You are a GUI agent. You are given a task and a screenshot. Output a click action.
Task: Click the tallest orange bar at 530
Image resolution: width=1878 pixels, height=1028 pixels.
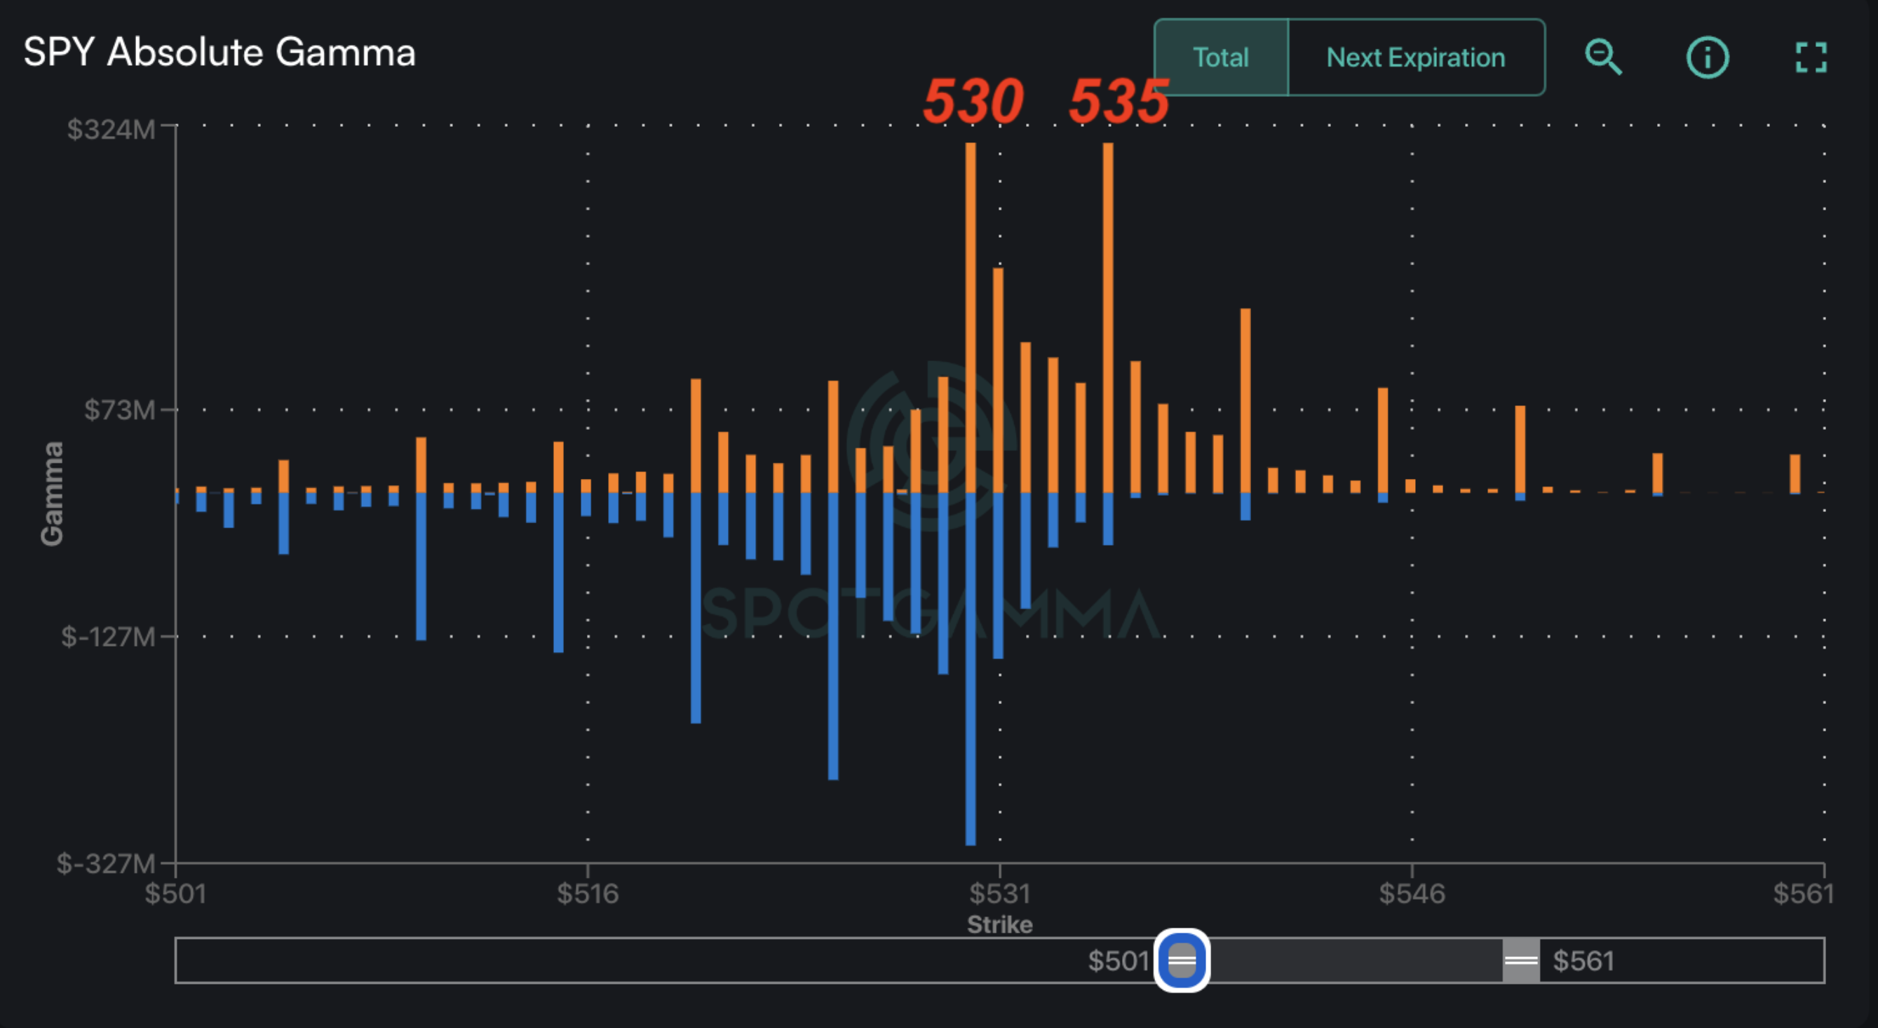(971, 313)
